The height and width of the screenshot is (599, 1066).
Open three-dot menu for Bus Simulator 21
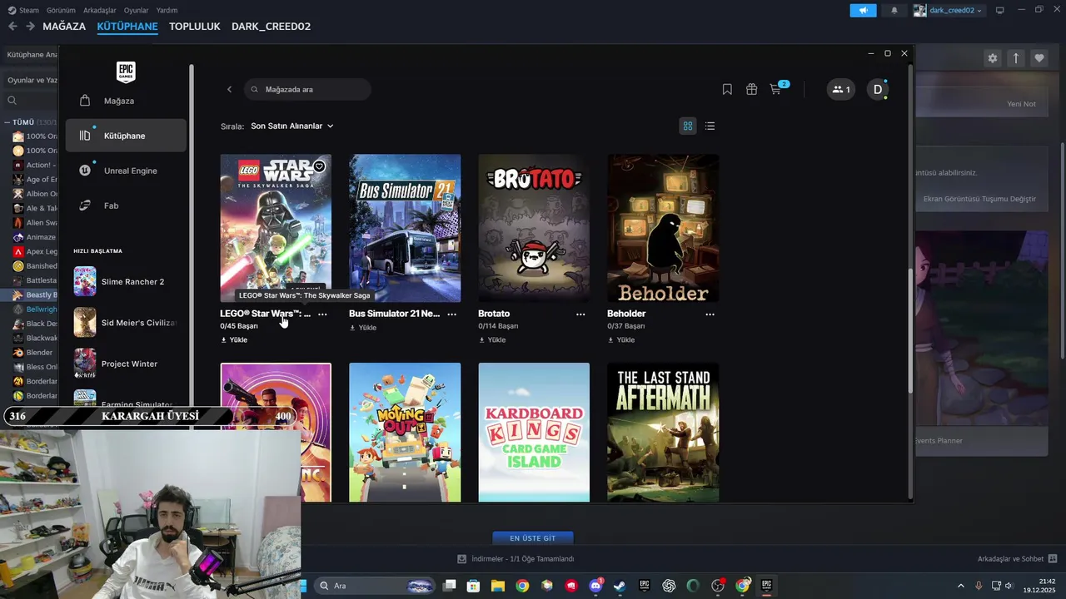[x=451, y=314]
